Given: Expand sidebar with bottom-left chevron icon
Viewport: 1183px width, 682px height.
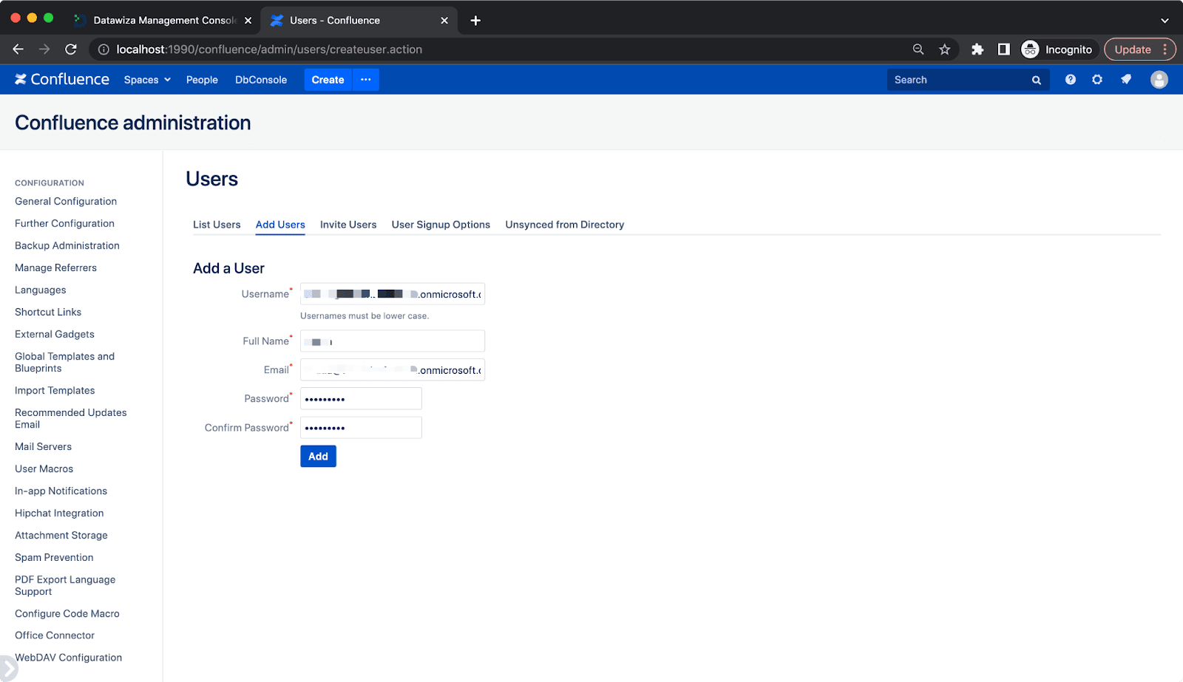Looking at the screenshot, I should click(x=7, y=668).
